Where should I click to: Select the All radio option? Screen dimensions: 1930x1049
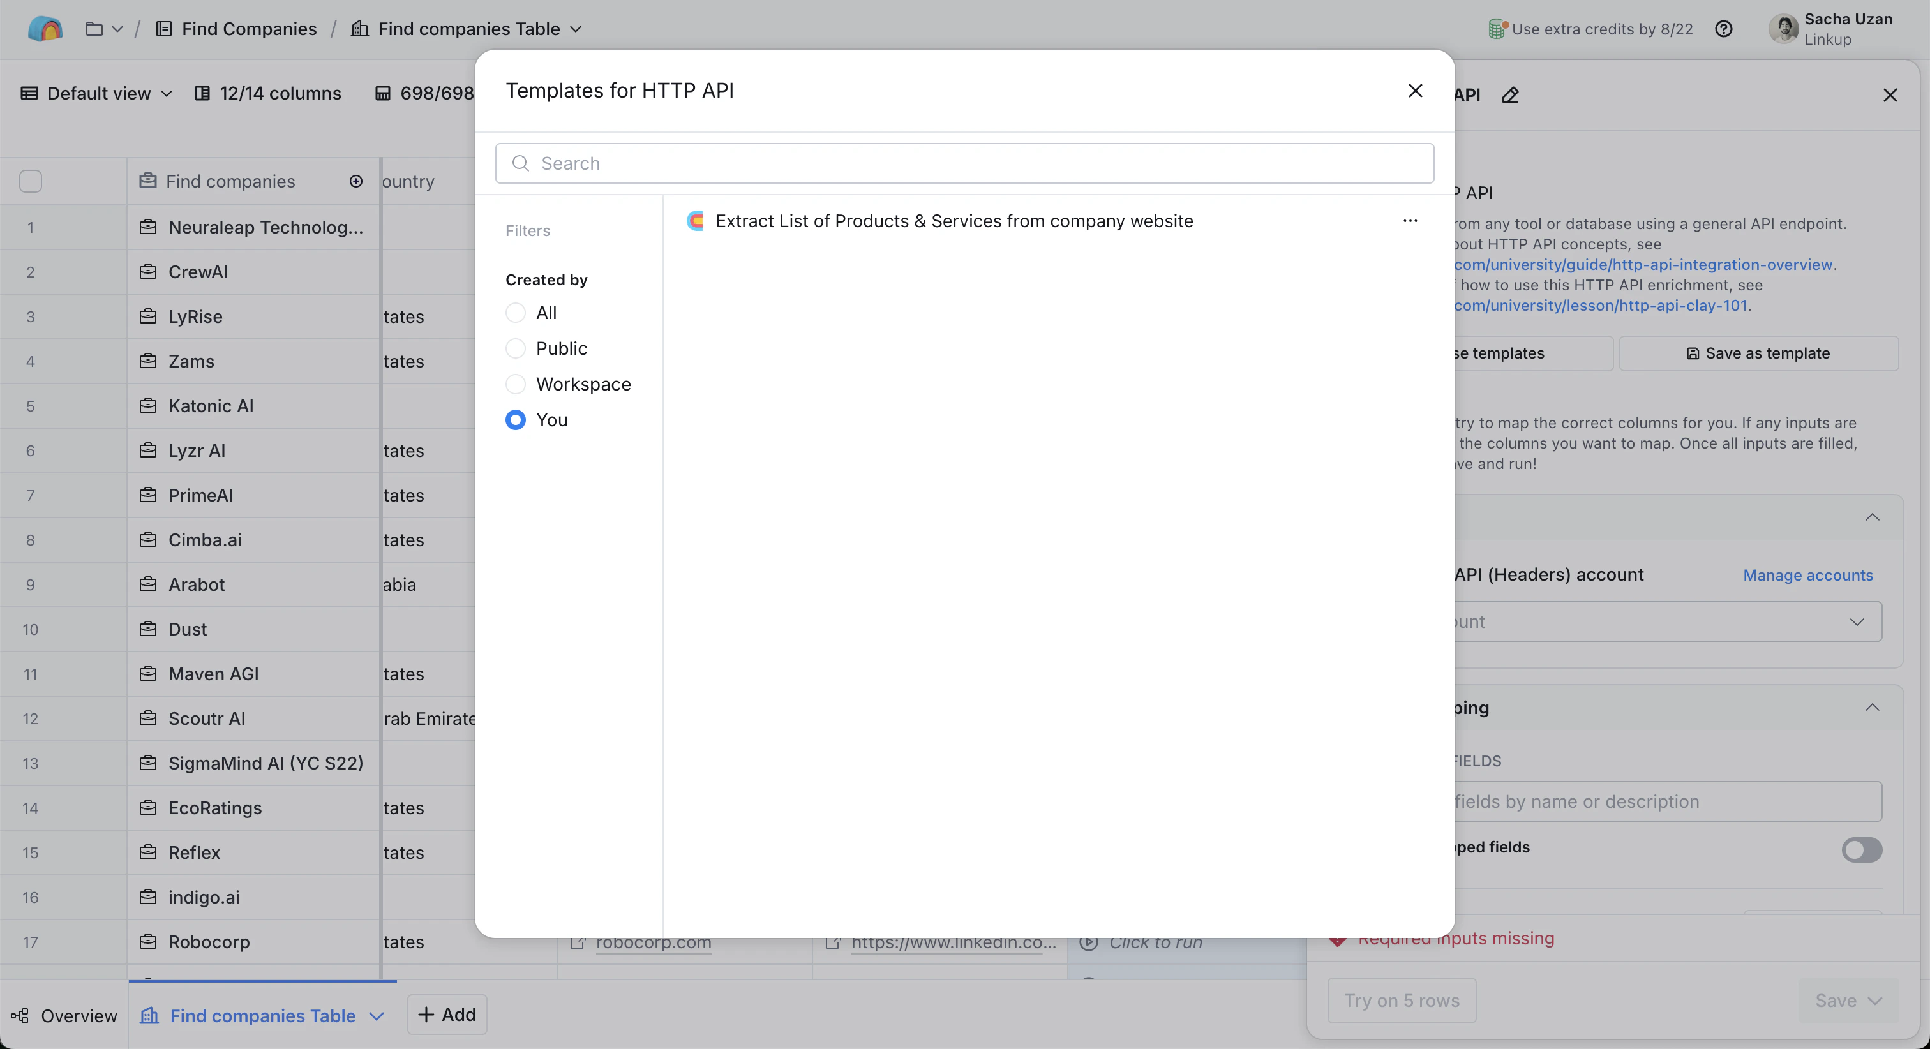tap(516, 313)
